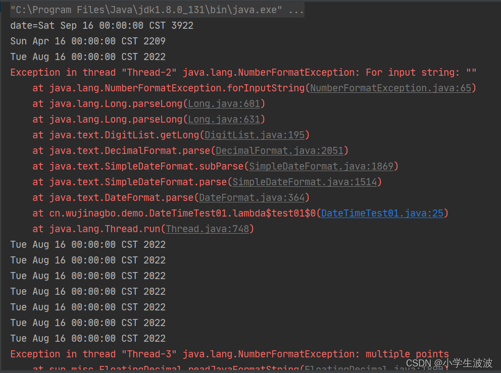Jump to DateTimeTest01.java:25 in editor
501x373 pixels.
pos(382,214)
